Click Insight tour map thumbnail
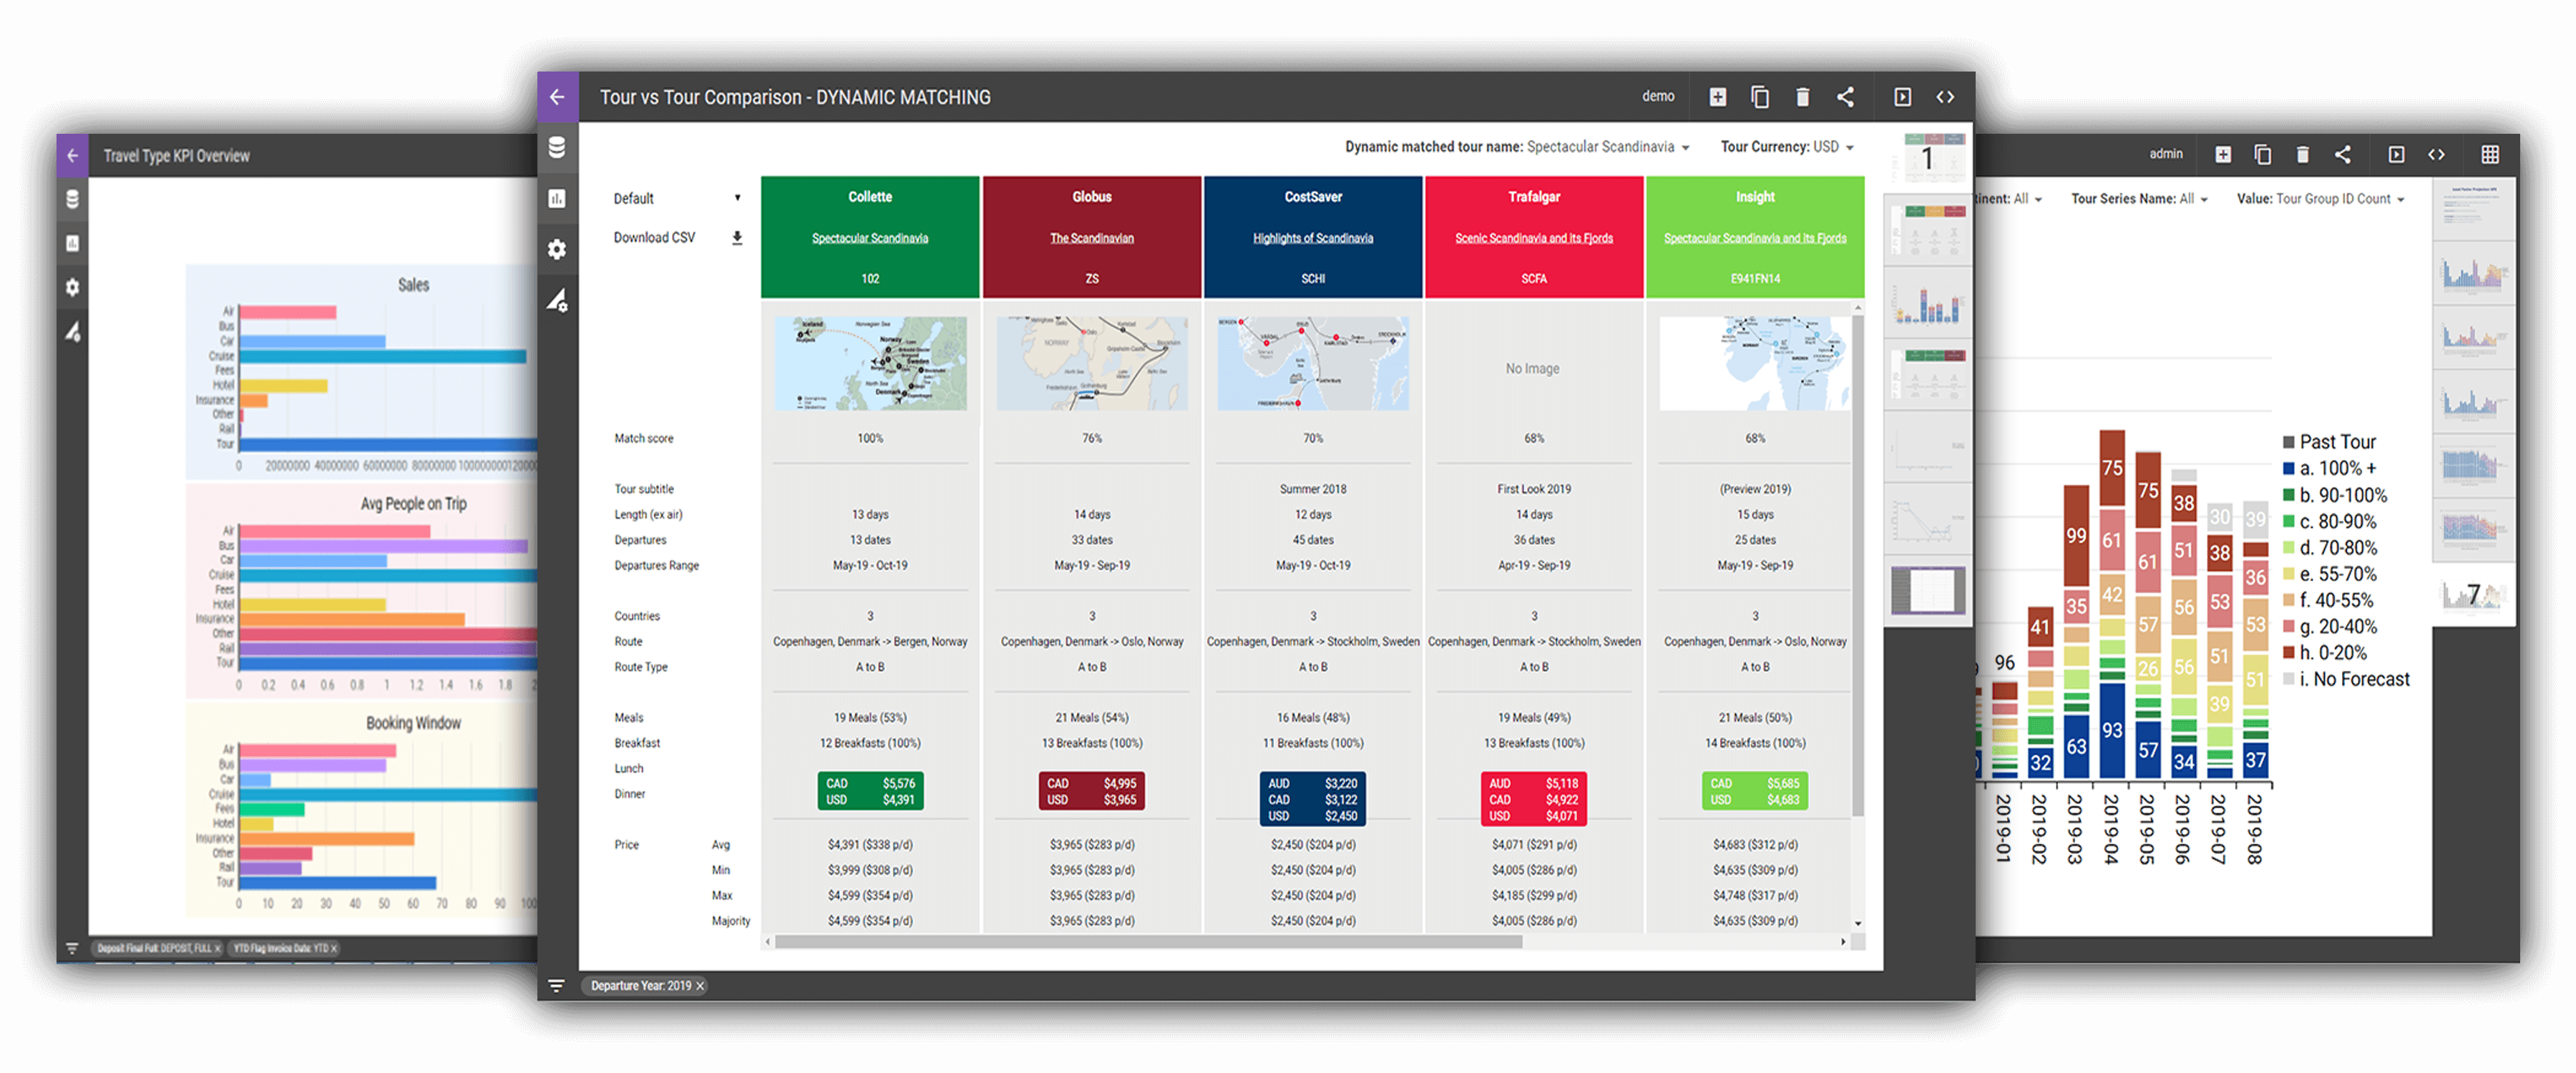 (x=1755, y=363)
